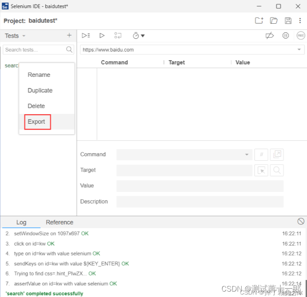Click log line 'setWindowSize on 1097x697 OK'
307x297 pixels.
(51, 233)
